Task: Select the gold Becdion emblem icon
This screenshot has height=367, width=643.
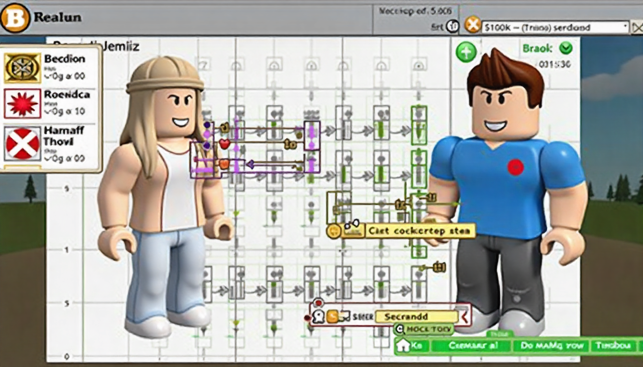Action: click(x=22, y=68)
